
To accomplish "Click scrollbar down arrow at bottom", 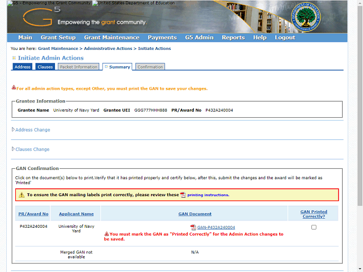I will (x=360, y=270).
